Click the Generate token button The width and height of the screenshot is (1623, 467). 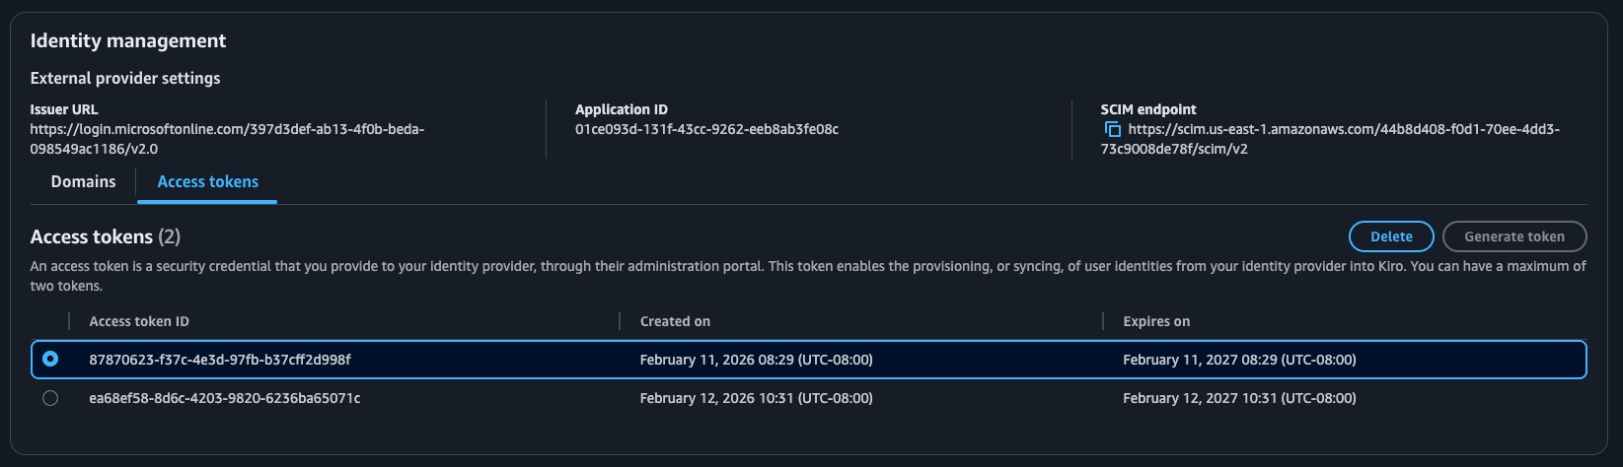point(1513,236)
